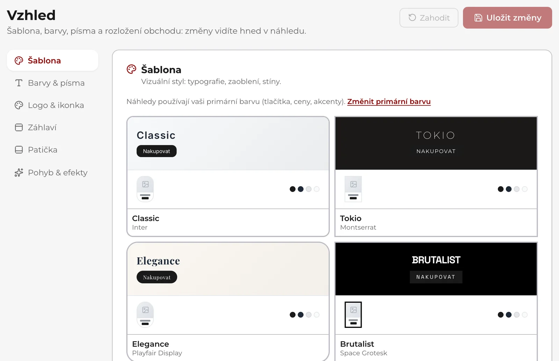559x361 pixels.
Task: Click the floppy disk save icon
Action: 478,18
